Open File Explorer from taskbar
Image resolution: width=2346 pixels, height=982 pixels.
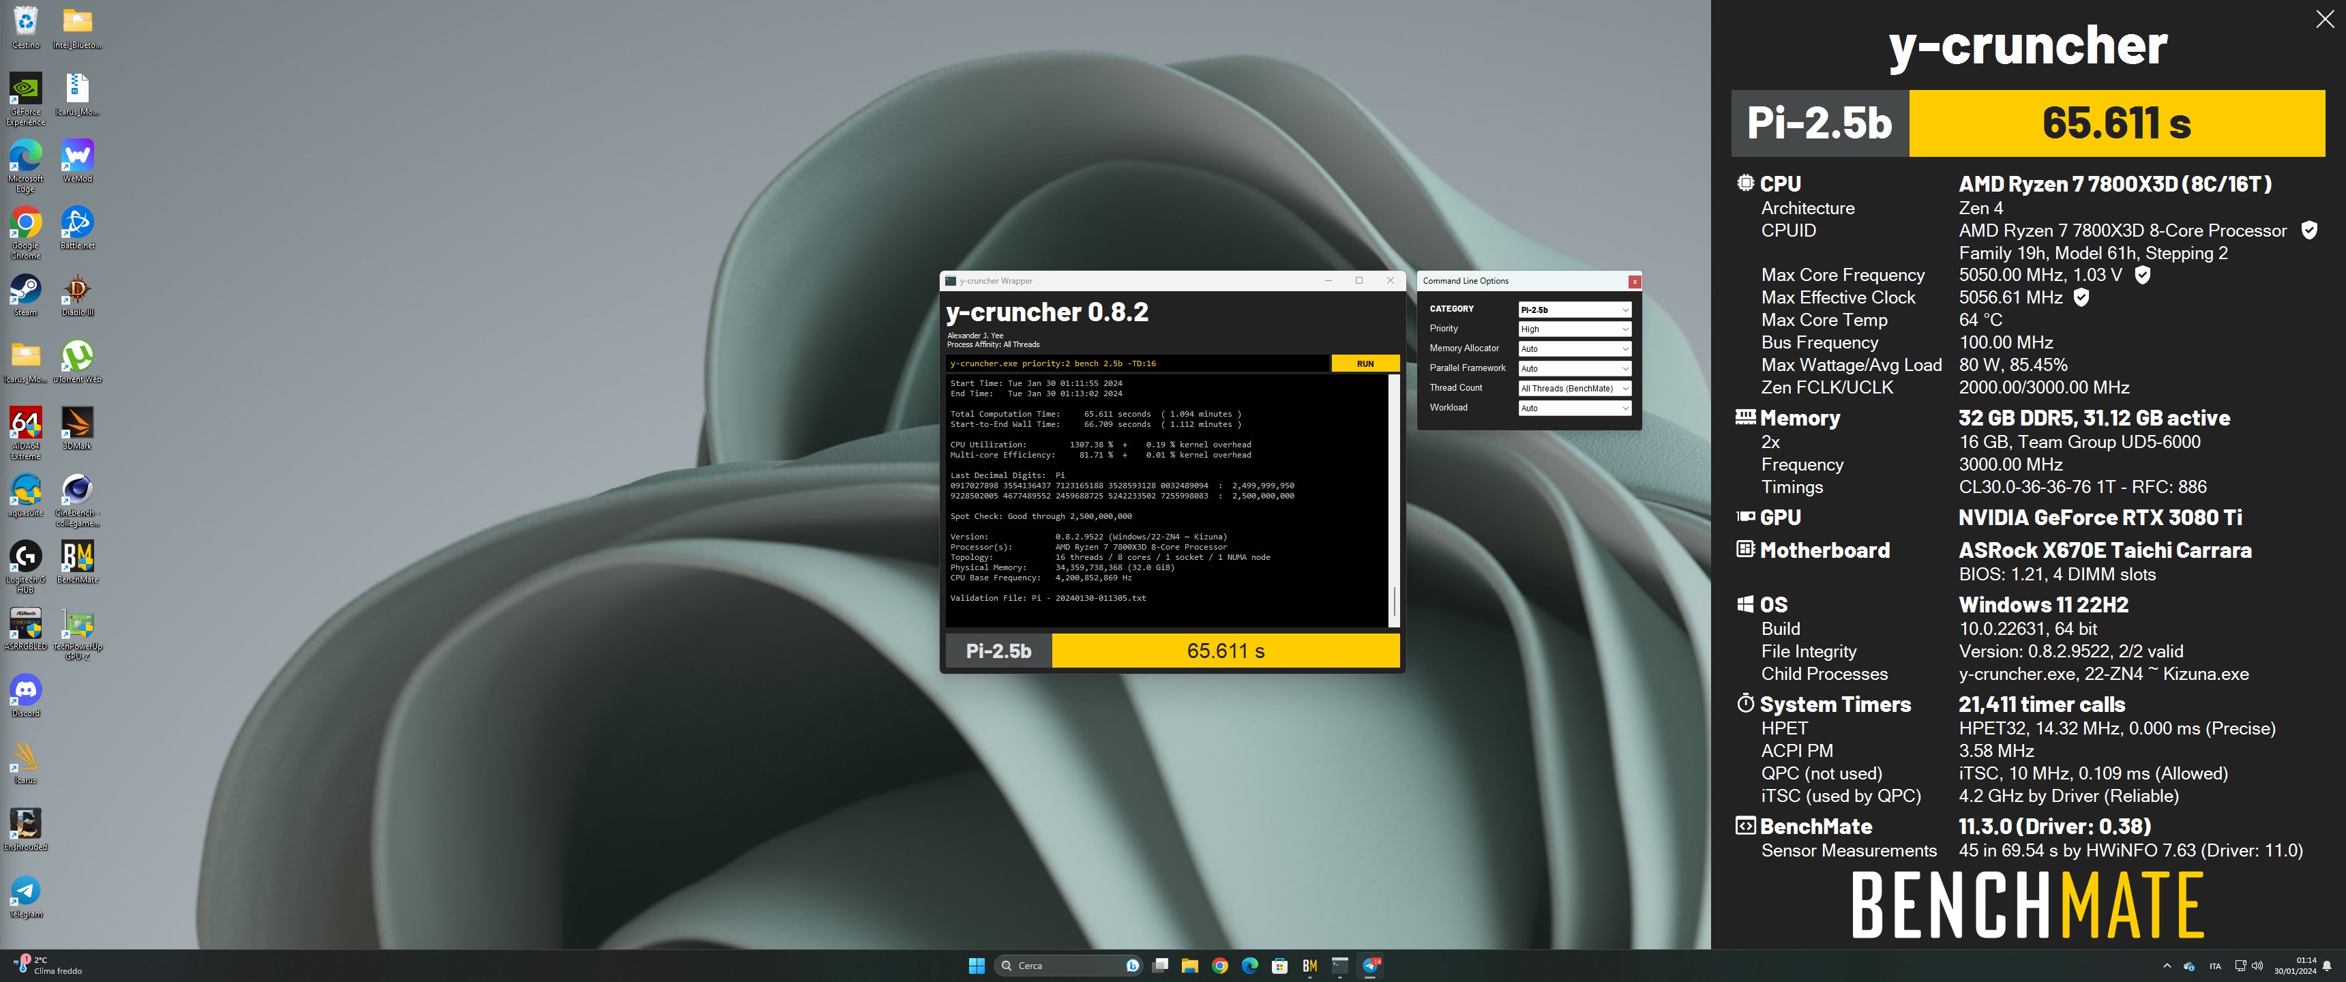point(1189,966)
